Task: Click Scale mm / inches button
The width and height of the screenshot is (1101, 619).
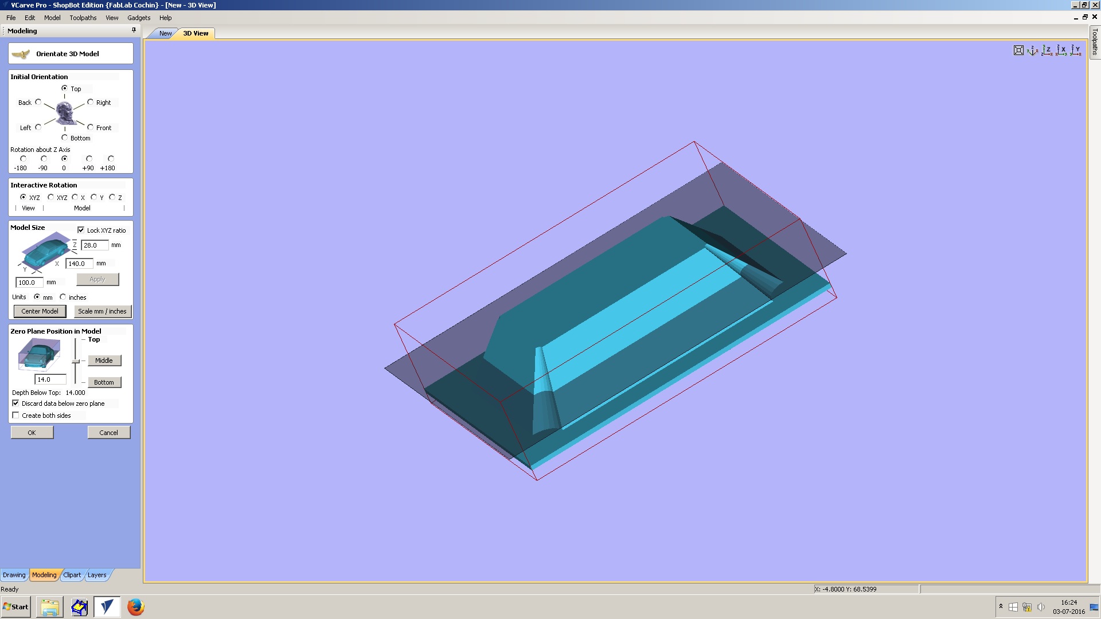Action: click(x=102, y=311)
